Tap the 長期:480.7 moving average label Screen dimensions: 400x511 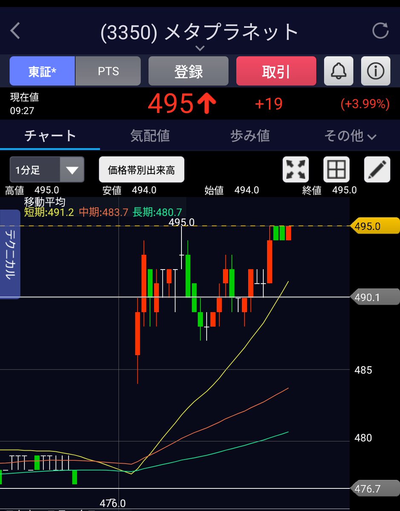coord(158,212)
